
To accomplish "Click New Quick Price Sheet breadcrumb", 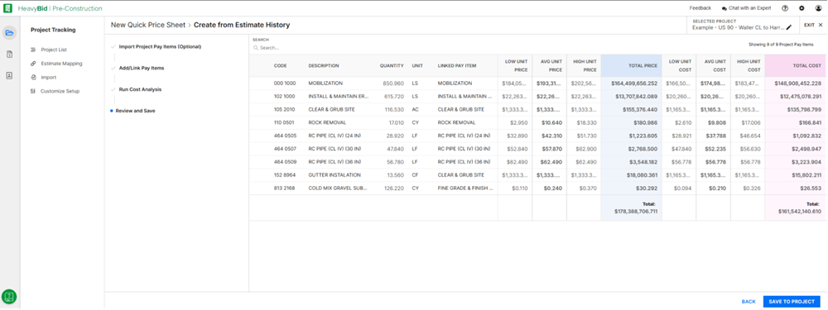I will pos(148,25).
